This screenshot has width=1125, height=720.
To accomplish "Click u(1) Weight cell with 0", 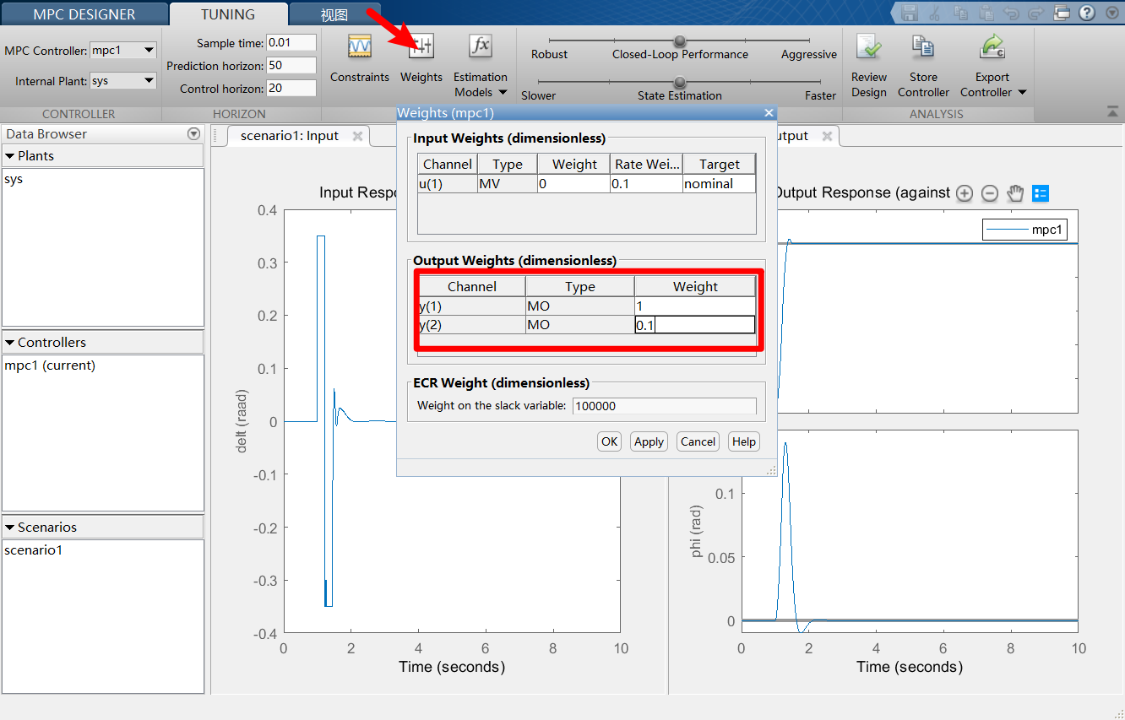I will pyautogui.click(x=573, y=183).
